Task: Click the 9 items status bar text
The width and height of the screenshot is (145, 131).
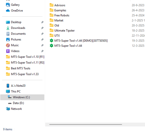Action: coord(8,129)
